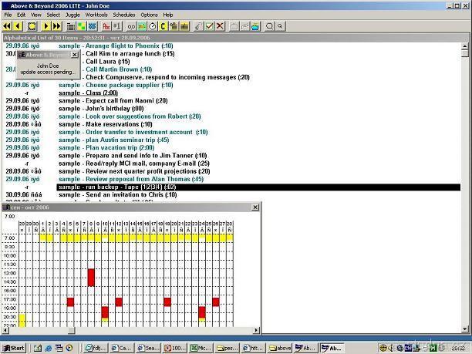
Task: Click the gray key toolbar icon
Action: click(198, 26)
